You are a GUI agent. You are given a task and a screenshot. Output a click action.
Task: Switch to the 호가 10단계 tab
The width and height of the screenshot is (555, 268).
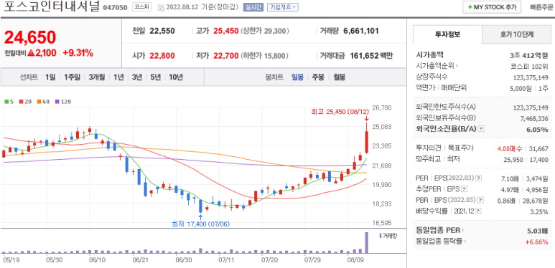coord(516,34)
